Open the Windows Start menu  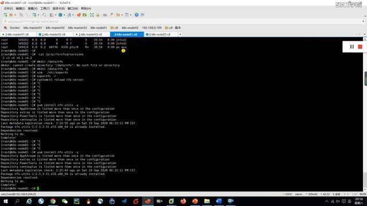6,201
